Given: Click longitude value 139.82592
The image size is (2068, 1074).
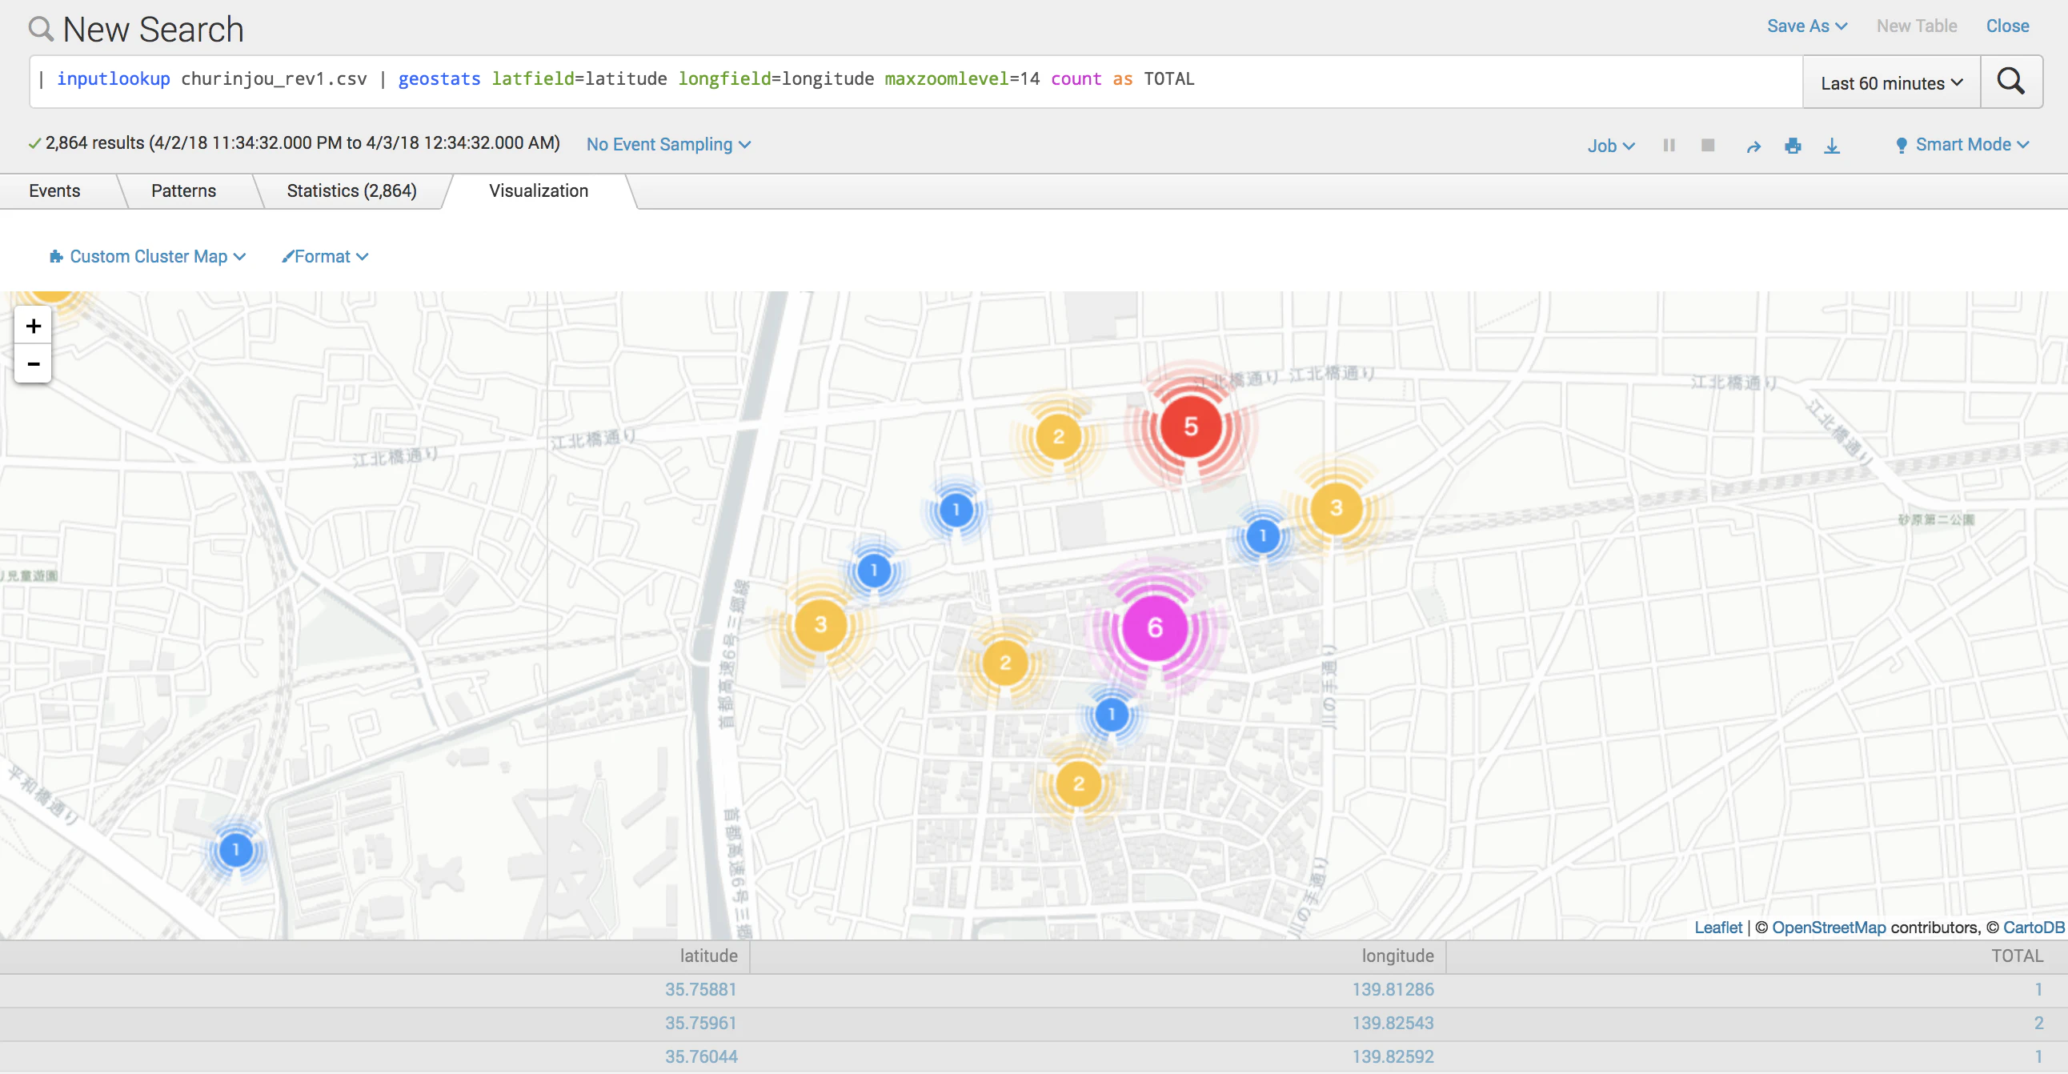Looking at the screenshot, I should 1393,1057.
